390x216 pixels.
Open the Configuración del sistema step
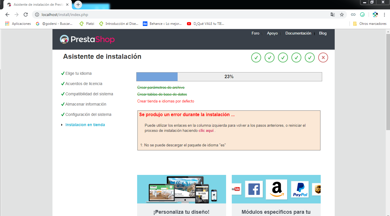(x=88, y=114)
